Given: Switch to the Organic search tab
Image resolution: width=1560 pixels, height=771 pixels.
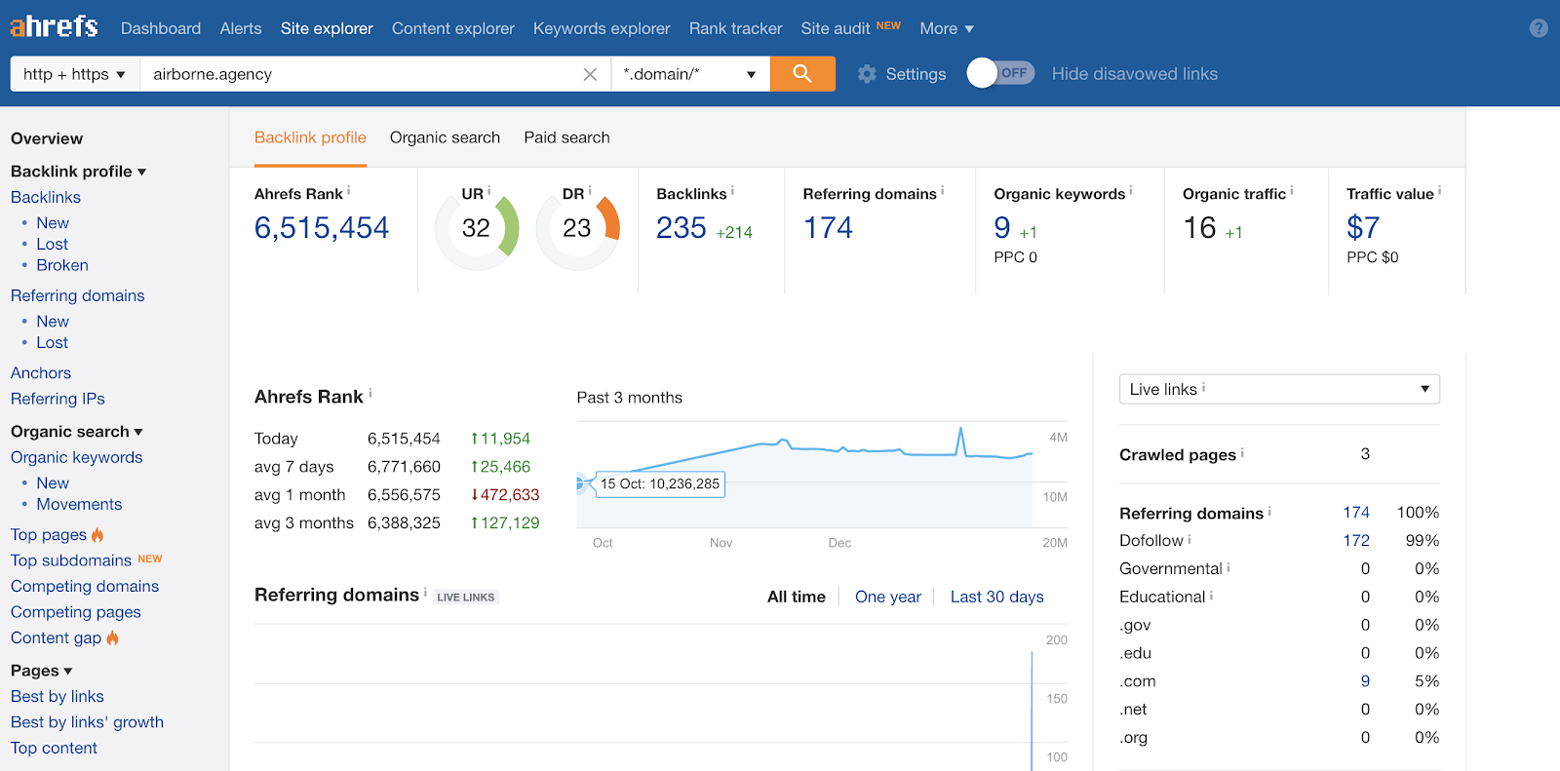Looking at the screenshot, I should 445,137.
